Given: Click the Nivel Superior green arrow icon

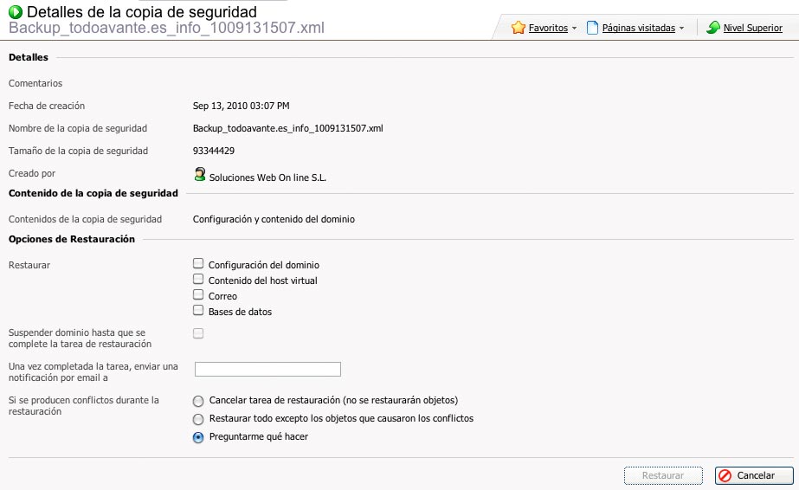Looking at the screenshot, I should [x=713, y=28].
